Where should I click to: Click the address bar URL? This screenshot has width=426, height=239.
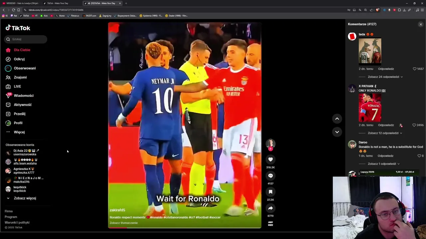pyautogui.click(x=56, y=10)
